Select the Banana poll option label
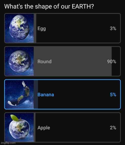 point(46,95)
